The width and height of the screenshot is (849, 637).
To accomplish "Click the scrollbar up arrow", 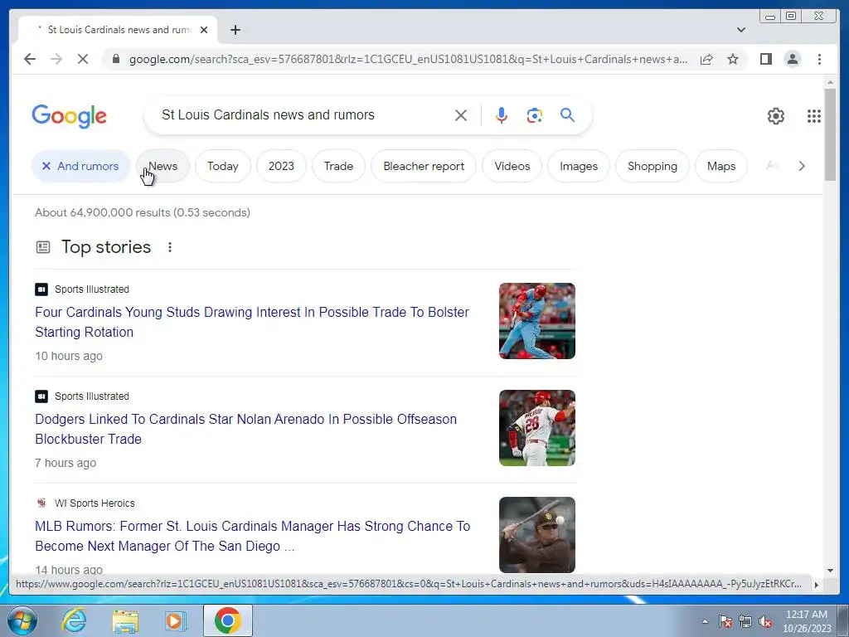I will click(x=830, y=82).
